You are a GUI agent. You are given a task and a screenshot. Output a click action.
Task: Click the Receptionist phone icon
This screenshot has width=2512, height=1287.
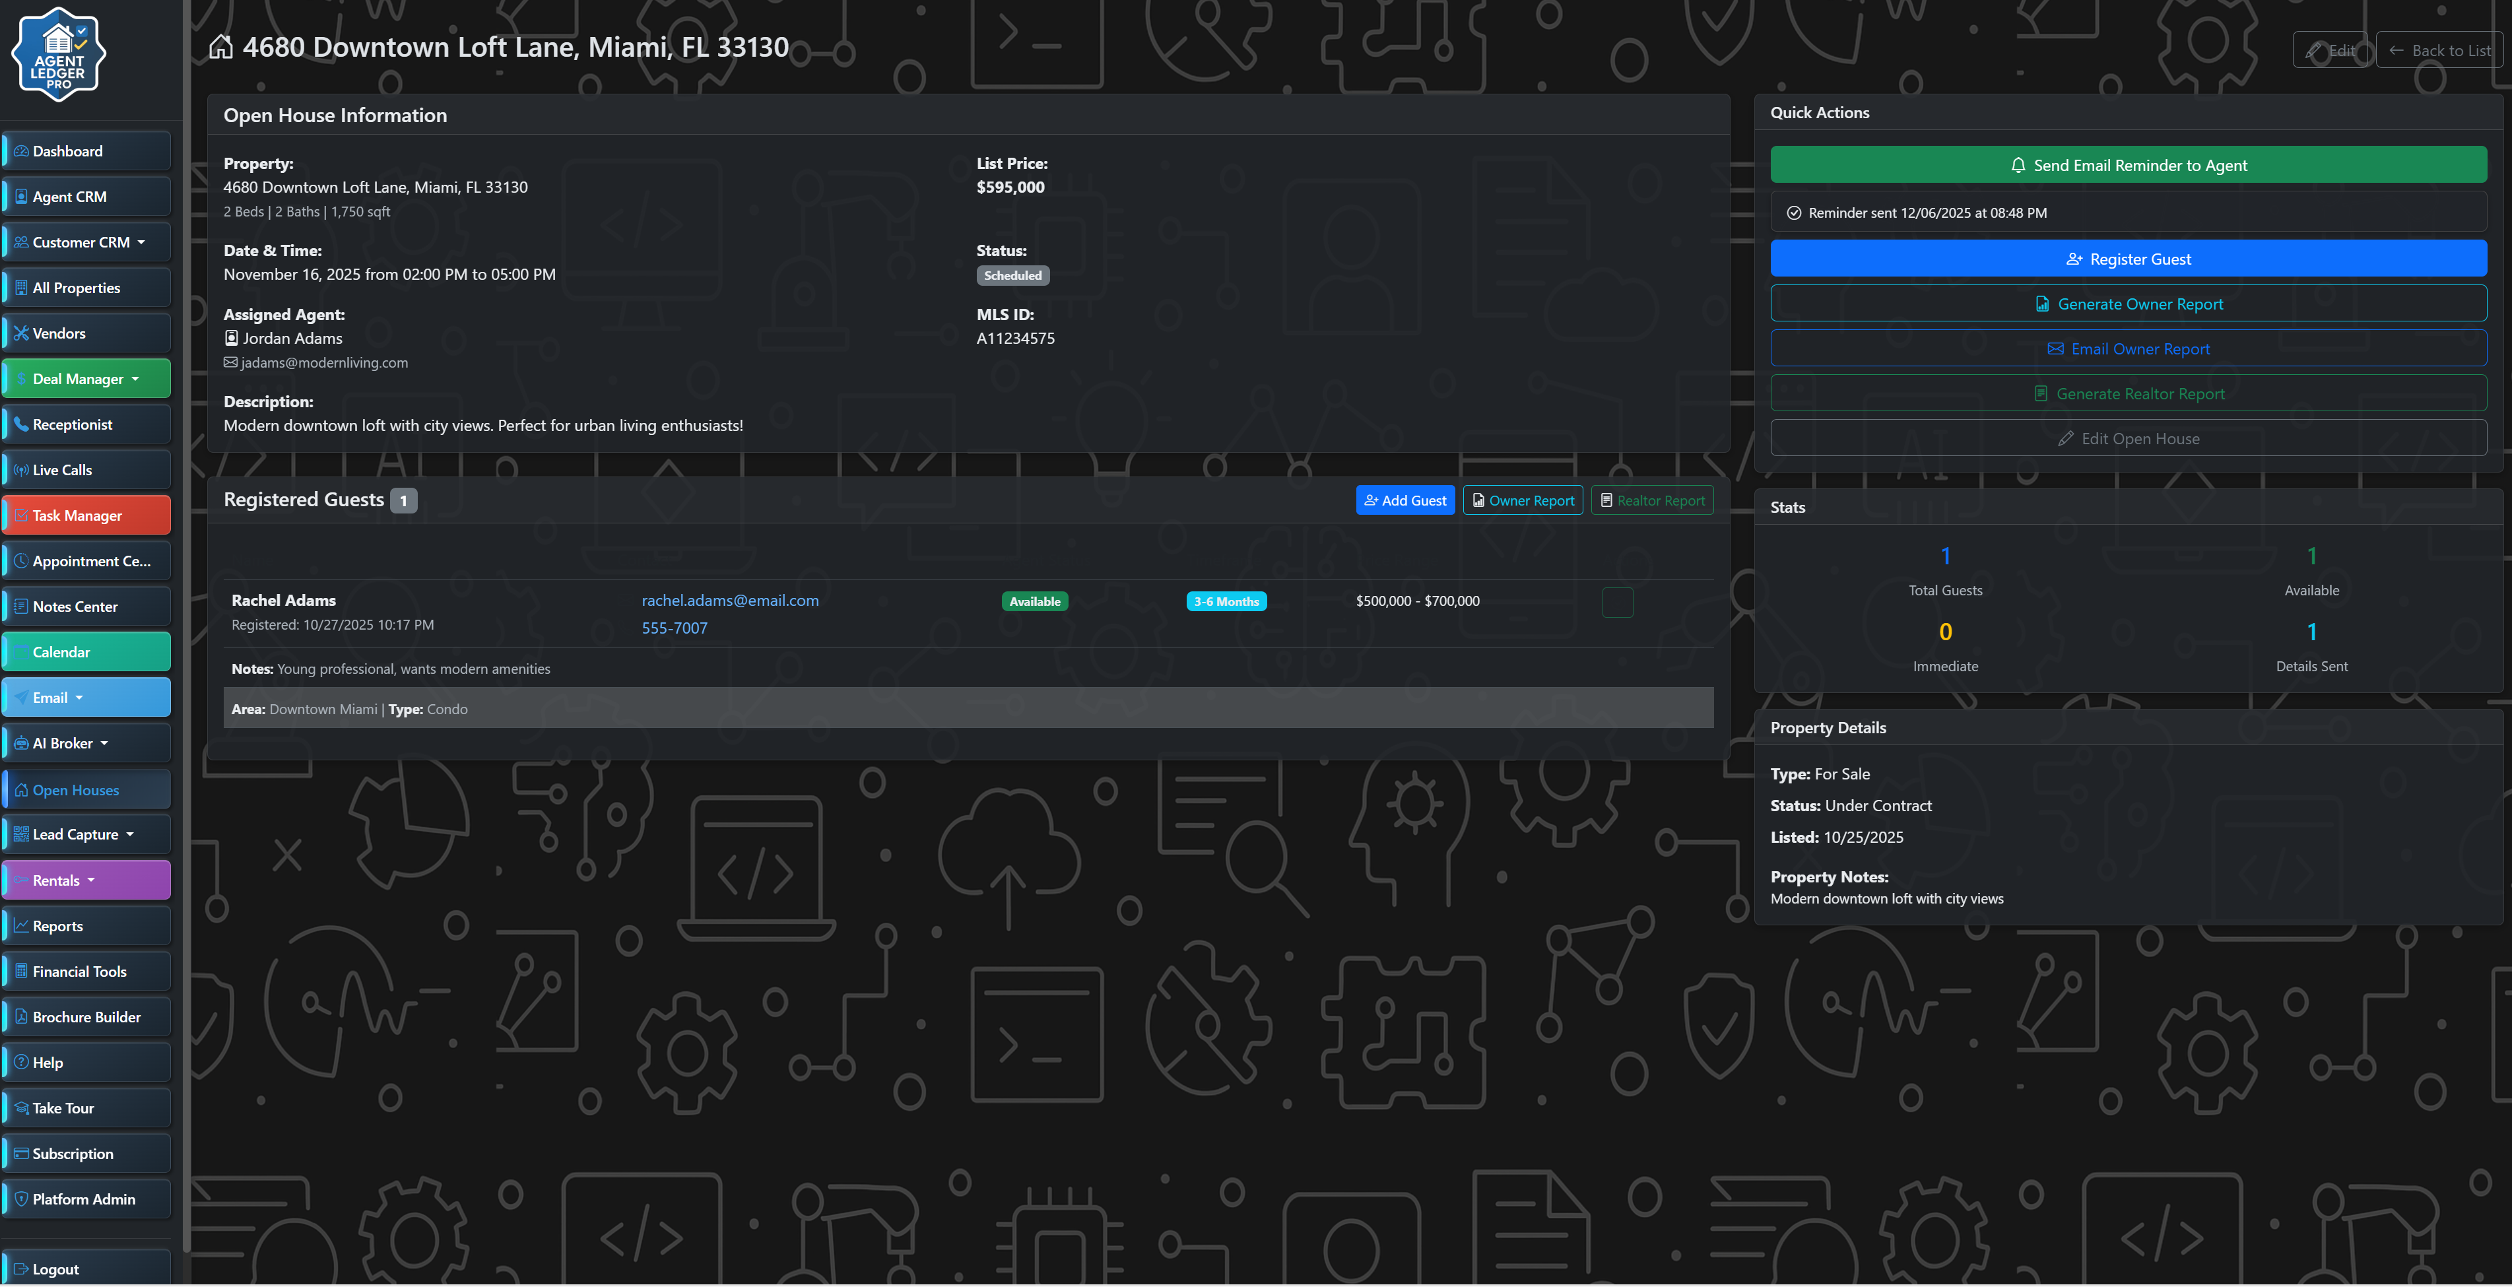[20, 424]
